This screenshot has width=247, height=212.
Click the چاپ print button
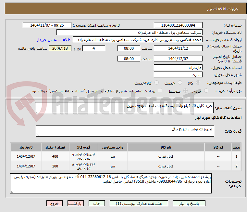(97, 203)
